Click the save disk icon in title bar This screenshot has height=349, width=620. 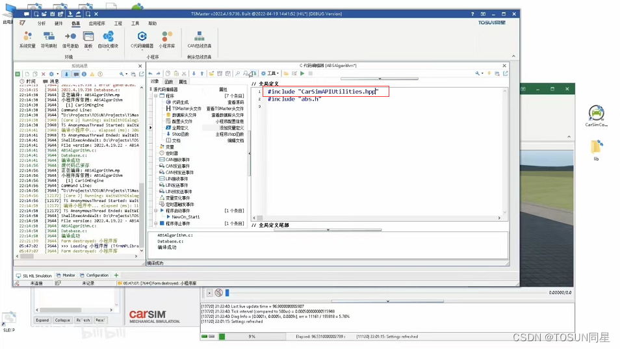(53, 14)
